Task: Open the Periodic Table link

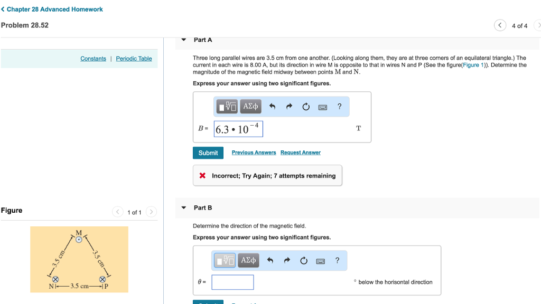Action: 134,59
